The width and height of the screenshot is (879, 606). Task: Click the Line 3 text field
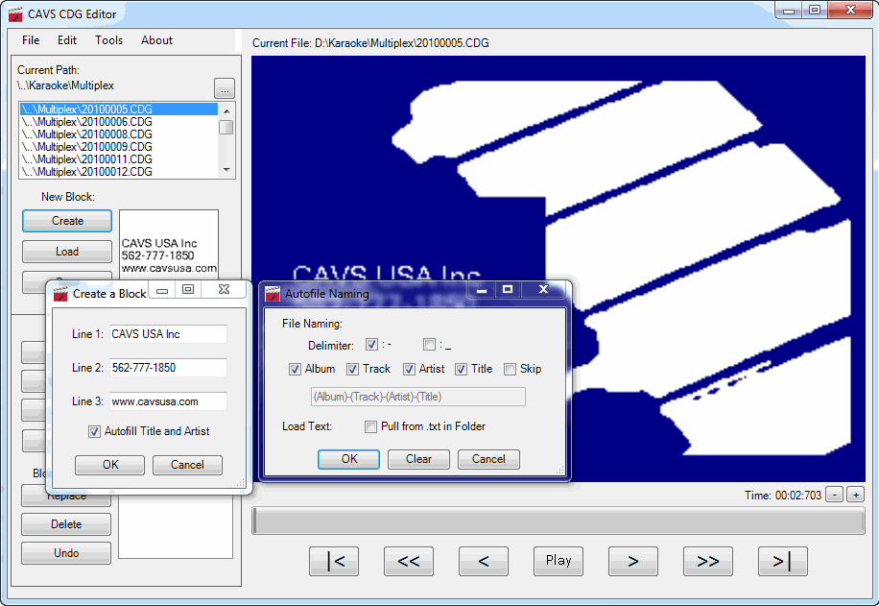coord(168,401)
